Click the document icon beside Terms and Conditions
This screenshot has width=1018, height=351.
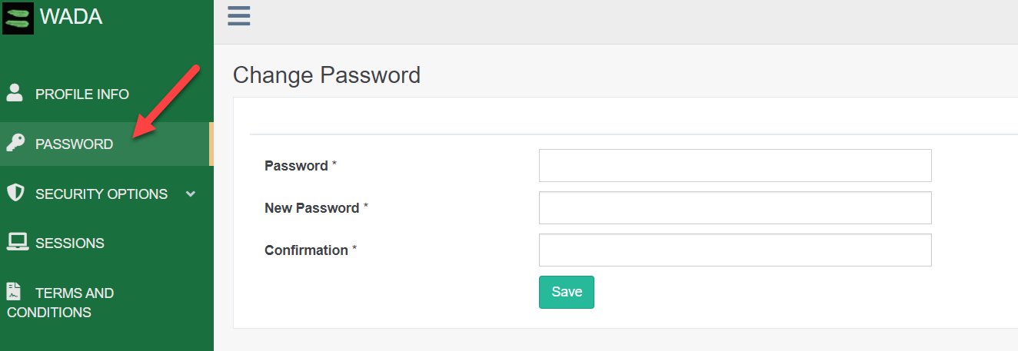pos(13,292)
